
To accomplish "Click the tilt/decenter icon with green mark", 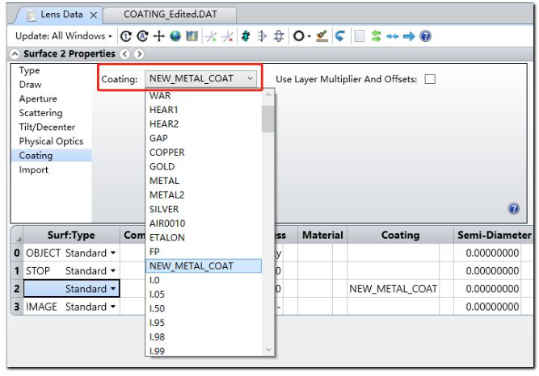I will tap(211, 36).
